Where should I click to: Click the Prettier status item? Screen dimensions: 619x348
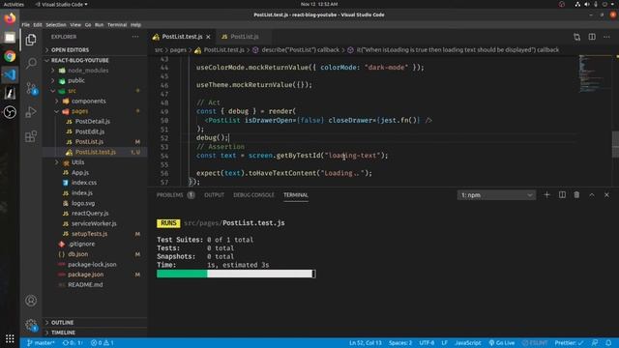[x=569, y=343]
